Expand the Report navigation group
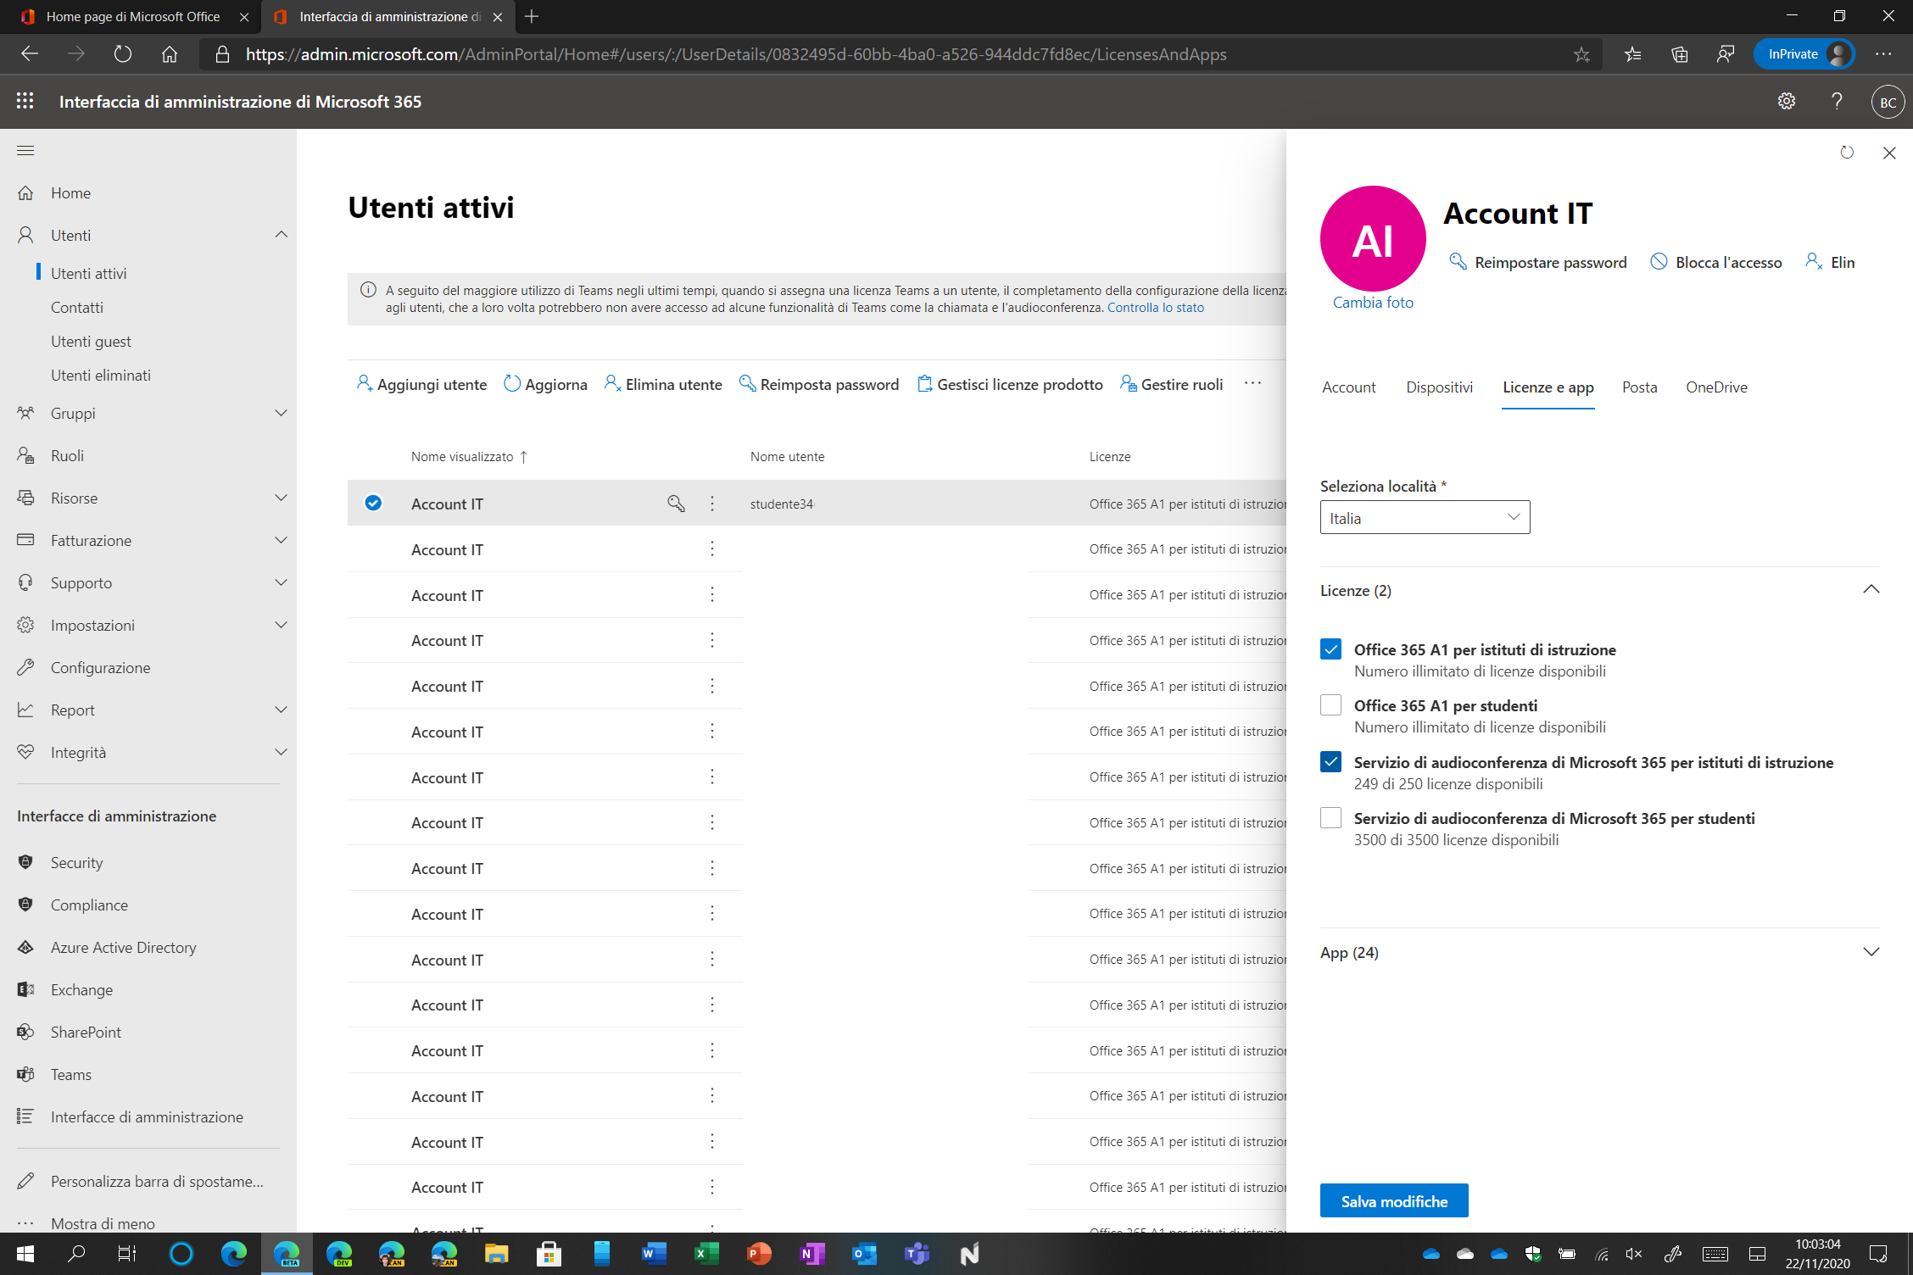The height and width of the screenshot is (1275, 1913). 281,710
